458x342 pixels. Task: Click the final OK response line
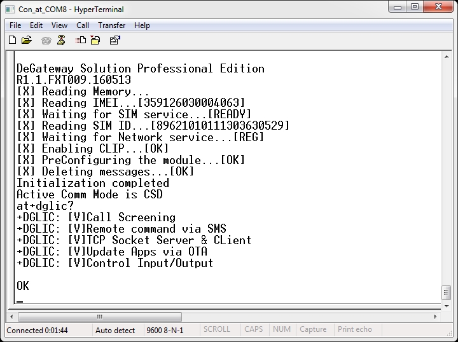[x=23, y=285]
